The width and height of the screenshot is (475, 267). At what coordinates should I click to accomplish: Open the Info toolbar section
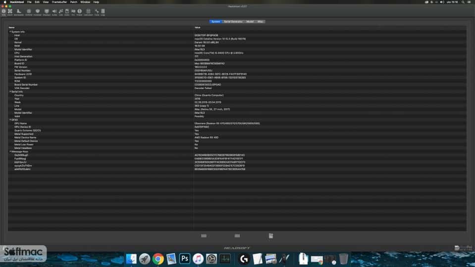click(3, 12)
